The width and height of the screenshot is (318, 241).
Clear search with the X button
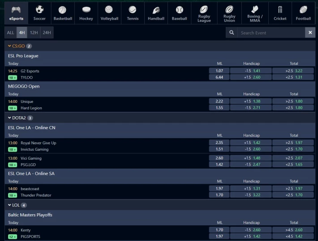click(310, 32)
